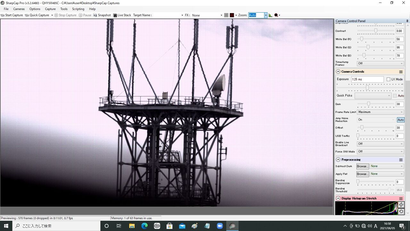Open Display Histogram Stretch hamburger menu

click(401, 199)
